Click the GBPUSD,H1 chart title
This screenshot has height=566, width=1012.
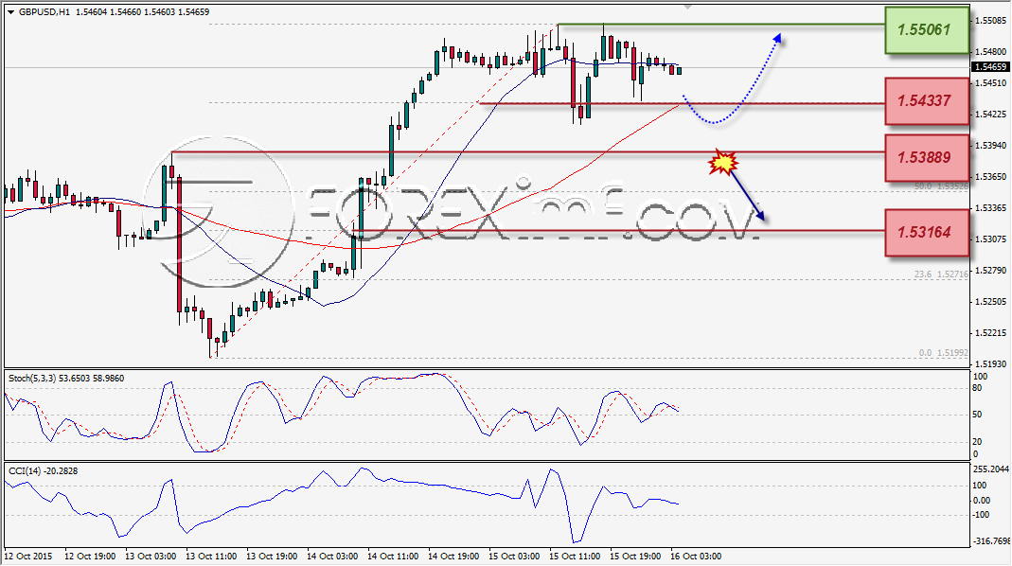click(x=44, y=11)
